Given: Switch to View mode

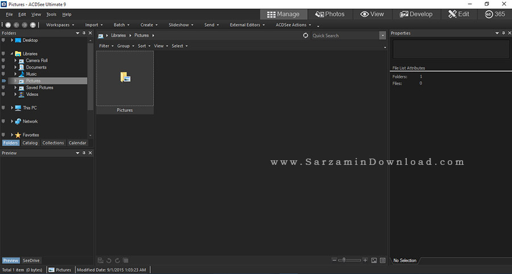Looking at the screenshot, I should (372, 14).
